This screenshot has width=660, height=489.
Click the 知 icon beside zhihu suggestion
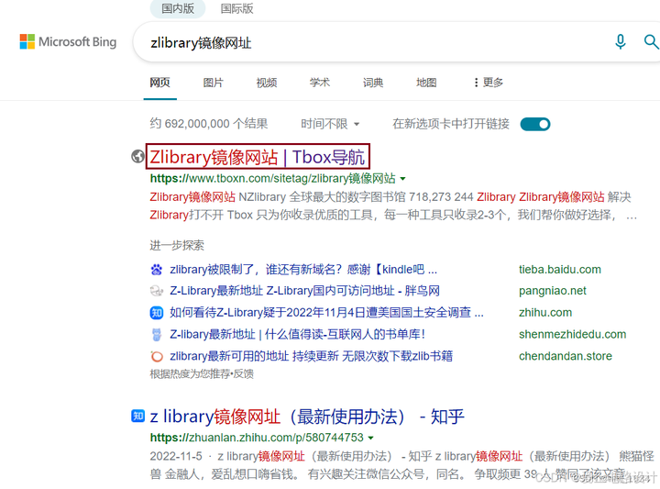click(157, 313)
